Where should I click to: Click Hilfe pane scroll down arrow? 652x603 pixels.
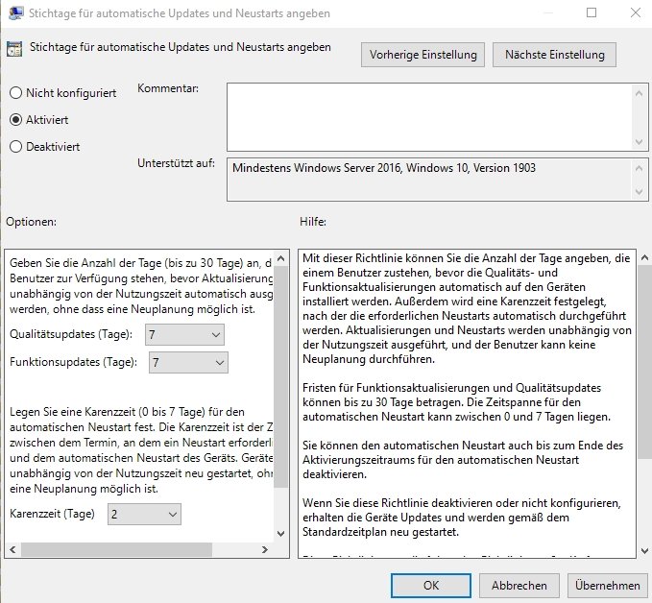point(645,551)
